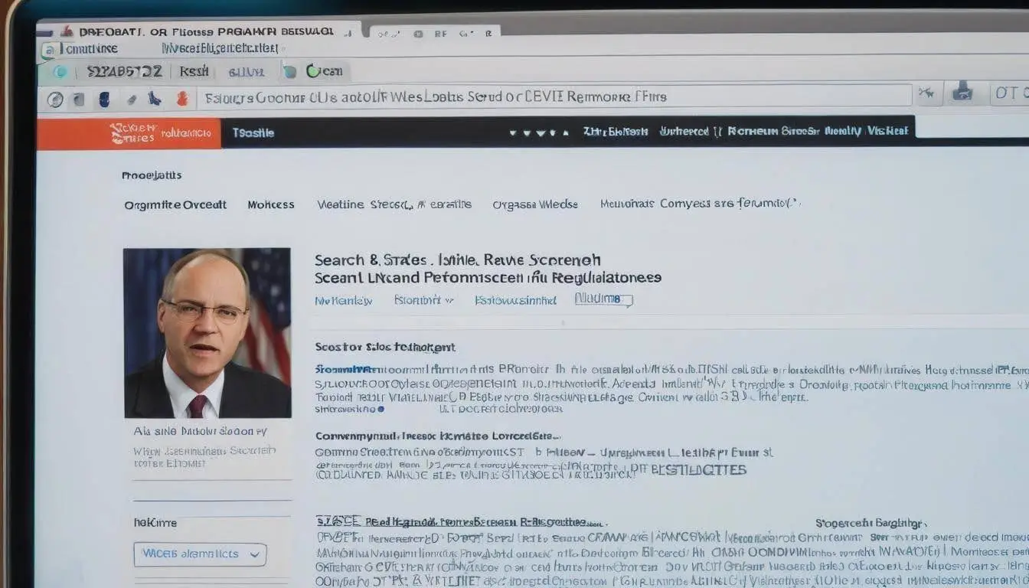Click the boxed blue button under the headline
This screenshot has height=588, width=1029.
click(x=603, y=299)
